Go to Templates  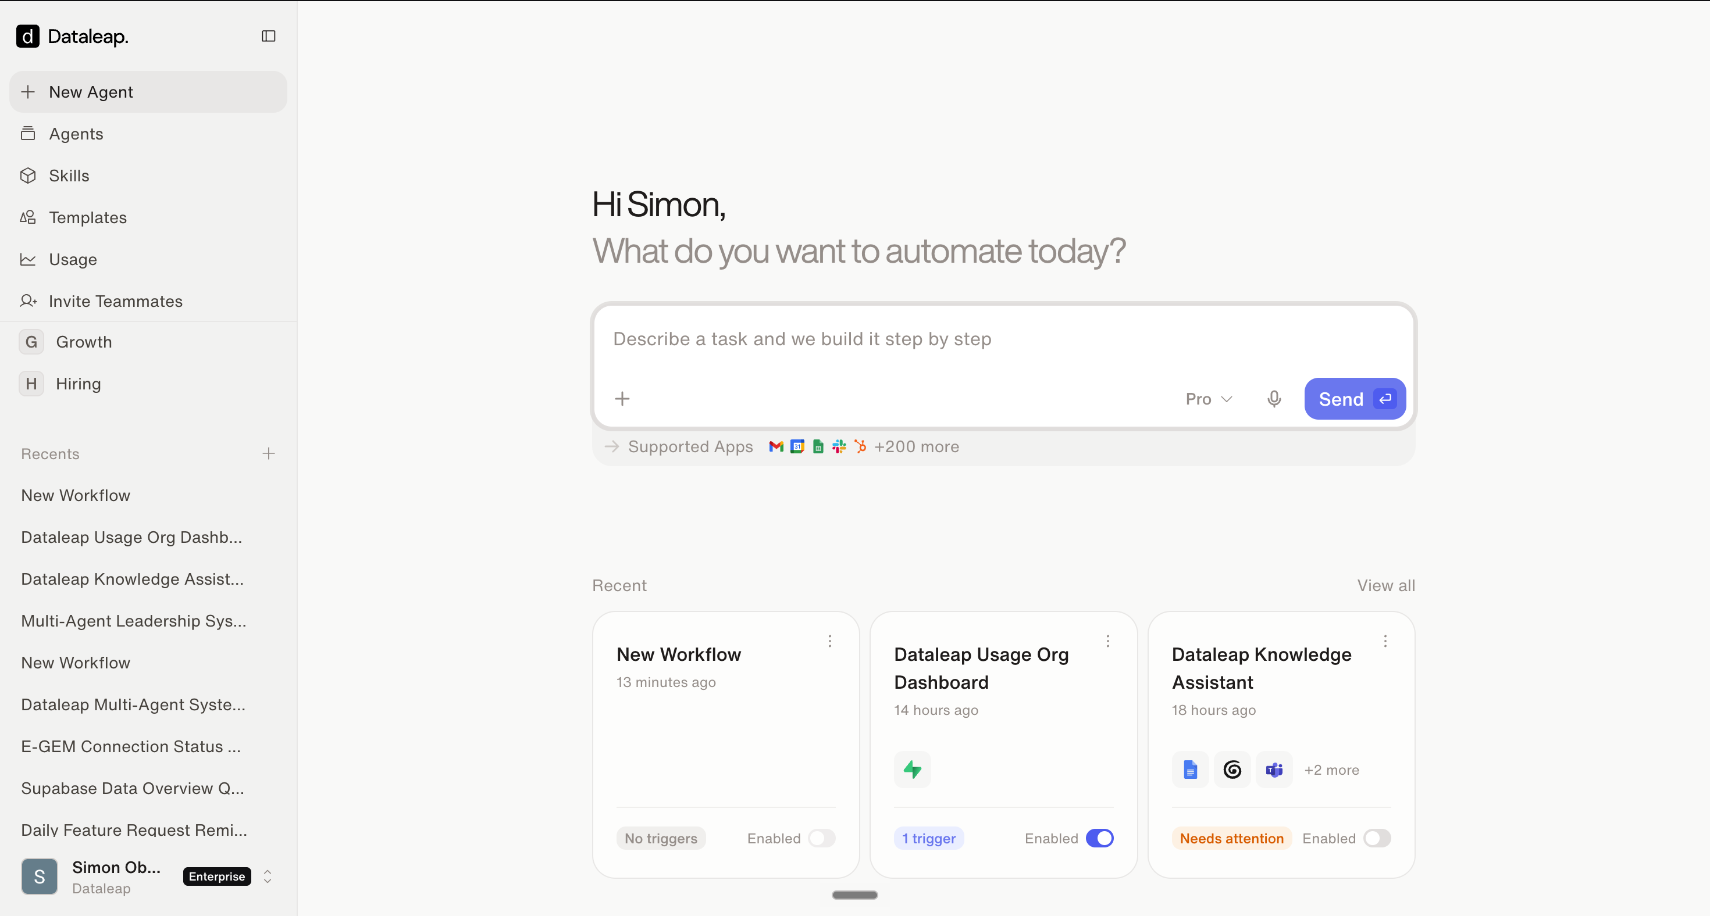[x=148, y=217]
